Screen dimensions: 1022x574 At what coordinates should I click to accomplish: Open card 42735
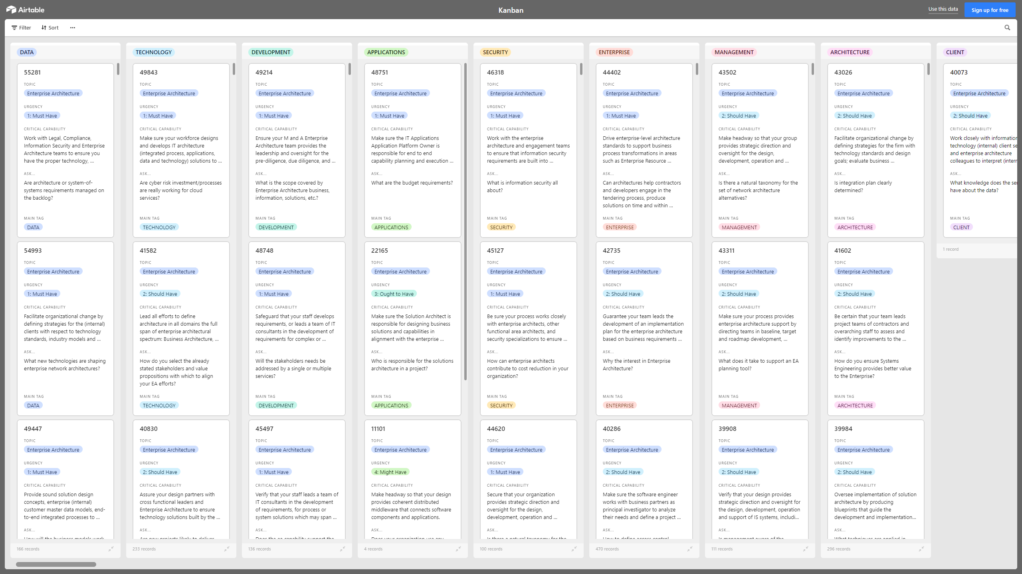pos(644,328)
